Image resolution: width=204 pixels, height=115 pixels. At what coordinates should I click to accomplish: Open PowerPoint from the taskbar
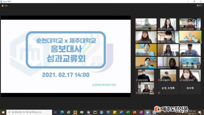[x=134, y=112]
